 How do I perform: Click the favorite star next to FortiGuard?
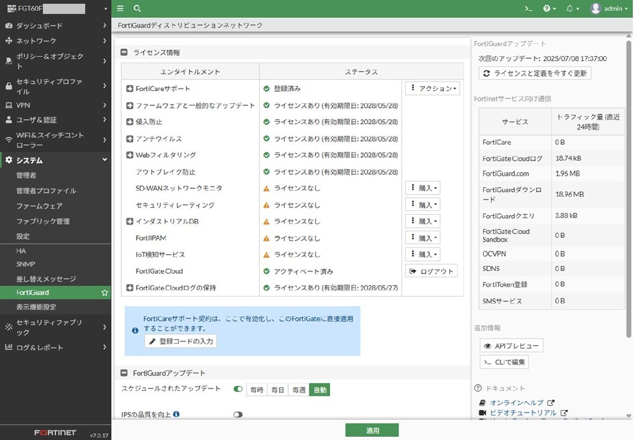(x=104, y=293)
